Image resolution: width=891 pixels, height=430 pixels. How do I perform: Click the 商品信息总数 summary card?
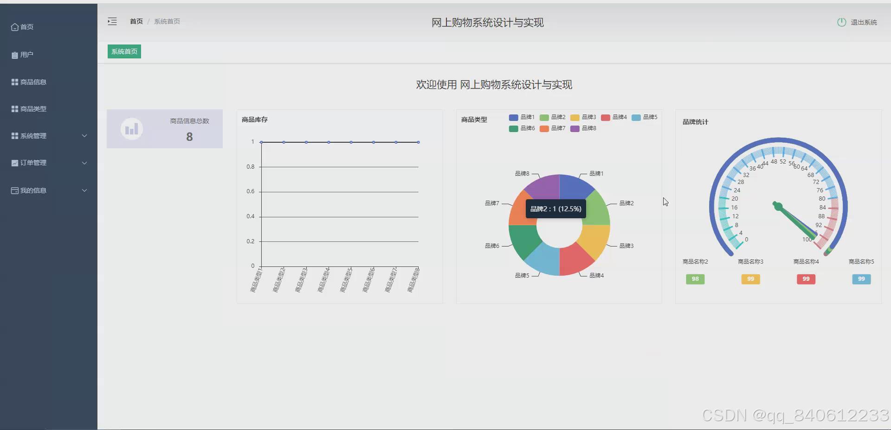(165, 129)
